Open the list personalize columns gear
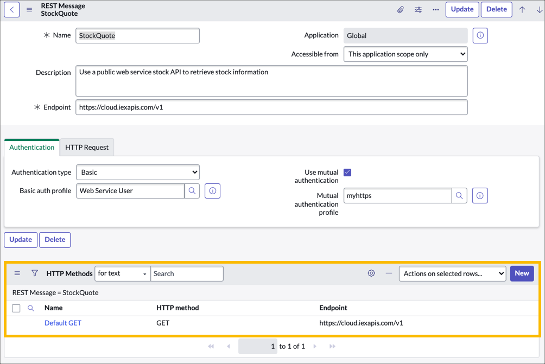 coord(371,273)
